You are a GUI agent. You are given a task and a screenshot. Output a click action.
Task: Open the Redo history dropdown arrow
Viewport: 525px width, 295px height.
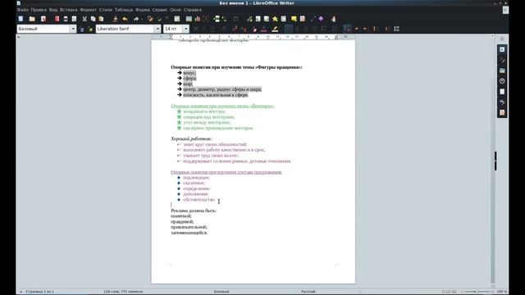[142, 19]
